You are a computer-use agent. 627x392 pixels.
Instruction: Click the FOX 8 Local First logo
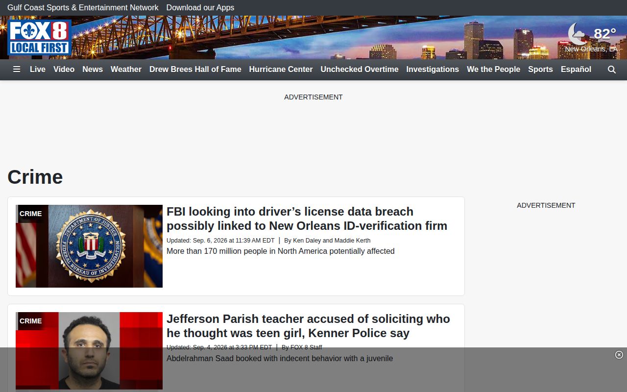point(40,38)
